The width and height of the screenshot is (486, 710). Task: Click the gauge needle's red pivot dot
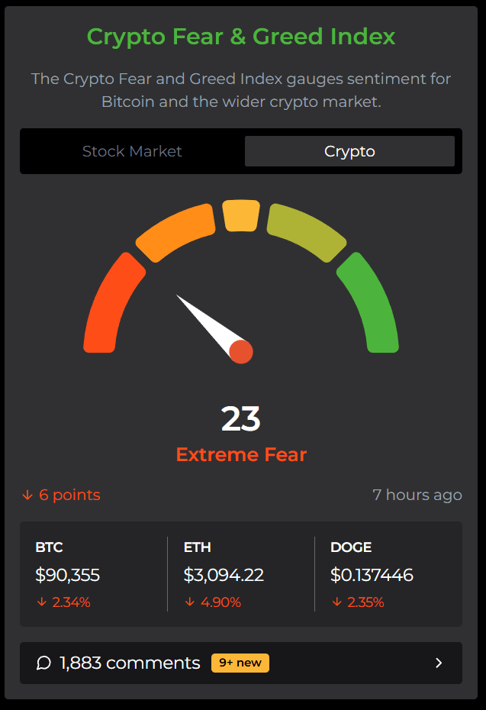coord(241,352)
